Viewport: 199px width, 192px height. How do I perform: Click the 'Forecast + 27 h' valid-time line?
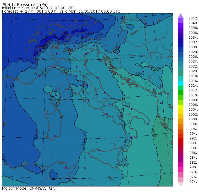coord(61,11)
